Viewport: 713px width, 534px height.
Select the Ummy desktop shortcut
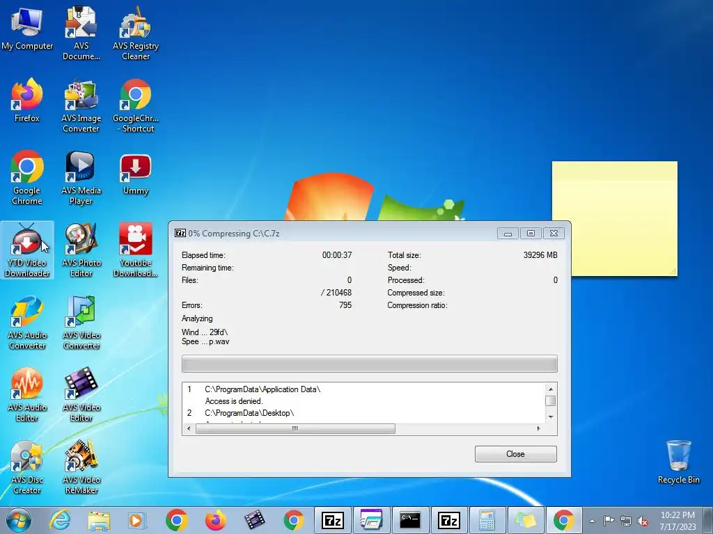[x=136, y=175]
